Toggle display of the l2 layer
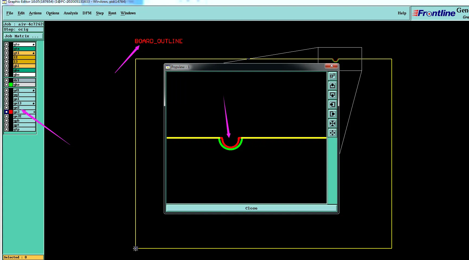The width and height of the screenshot is (469, 260). coord(7,57)
